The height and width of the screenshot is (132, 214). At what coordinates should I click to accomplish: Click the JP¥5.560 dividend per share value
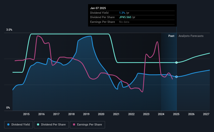(125, 17)
